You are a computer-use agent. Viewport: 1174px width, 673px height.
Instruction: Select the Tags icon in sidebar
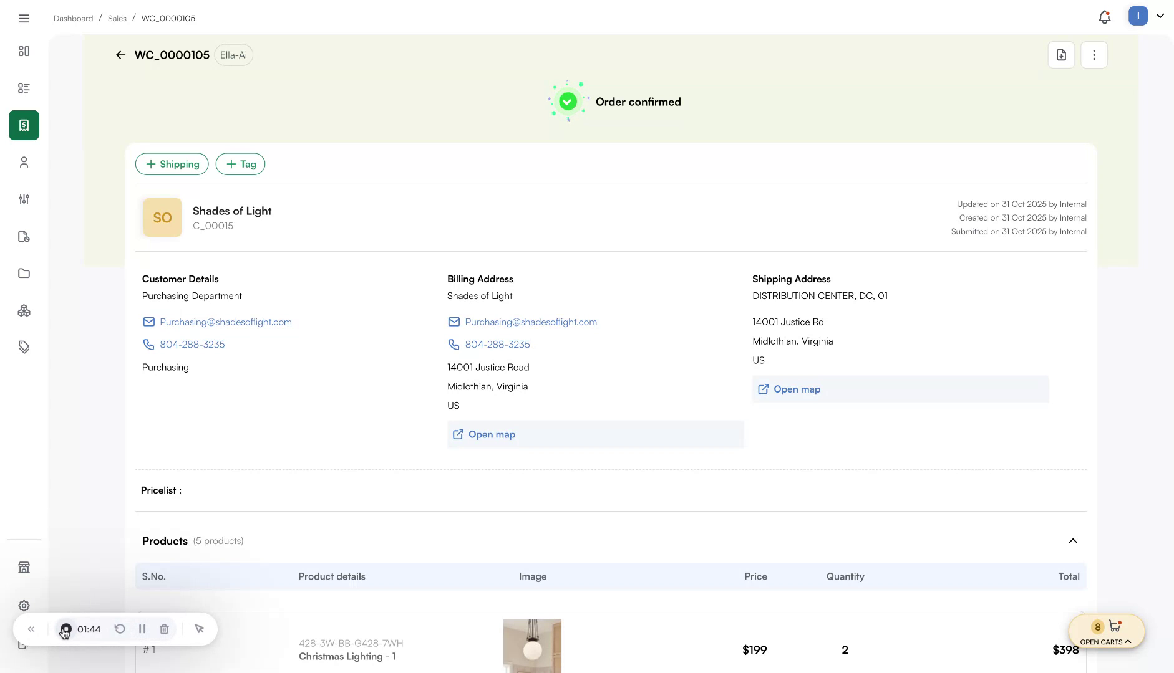click(x=24, y=346)
